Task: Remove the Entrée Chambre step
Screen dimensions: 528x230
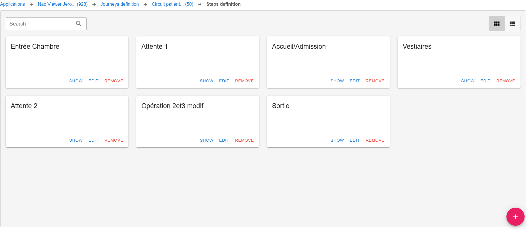Action: [x=113, y=81]
